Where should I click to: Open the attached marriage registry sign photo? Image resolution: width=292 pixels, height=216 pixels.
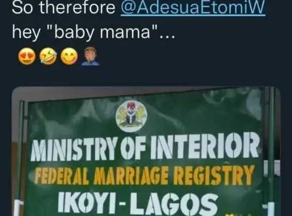pos(146,151)
